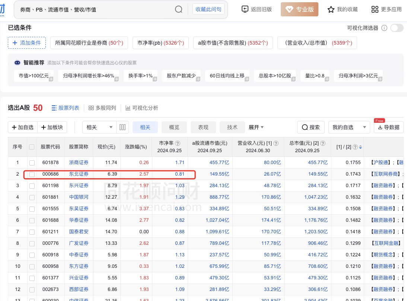The image size is (407, 301).
Task: Check the box for 国泰君安 row
Action: pos(32,232)
